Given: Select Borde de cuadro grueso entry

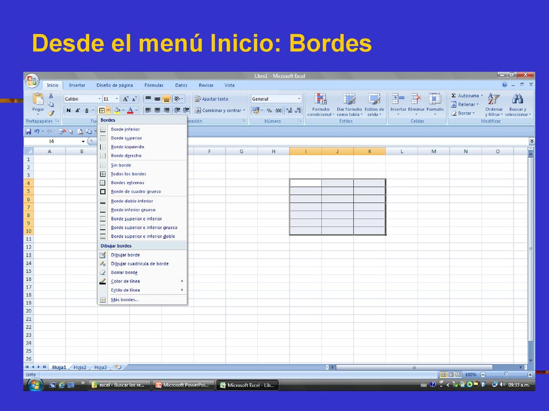Looking at the screenshot, I should click(142, 192).
